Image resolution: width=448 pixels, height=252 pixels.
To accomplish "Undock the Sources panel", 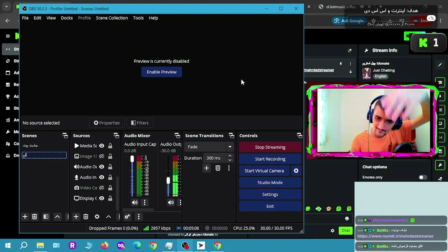I will [116, 135].
